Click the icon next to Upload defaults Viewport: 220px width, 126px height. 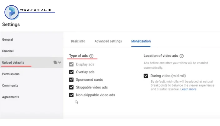[x=55, y=62]
